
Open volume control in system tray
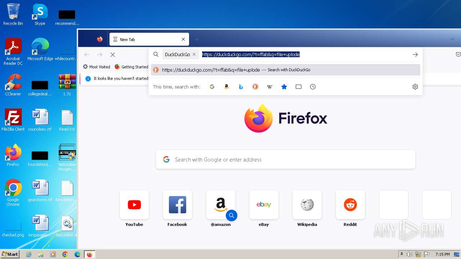(x=409, y=254)
